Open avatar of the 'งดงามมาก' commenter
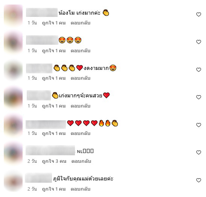The image size is (206, 197). click(13, 70)
